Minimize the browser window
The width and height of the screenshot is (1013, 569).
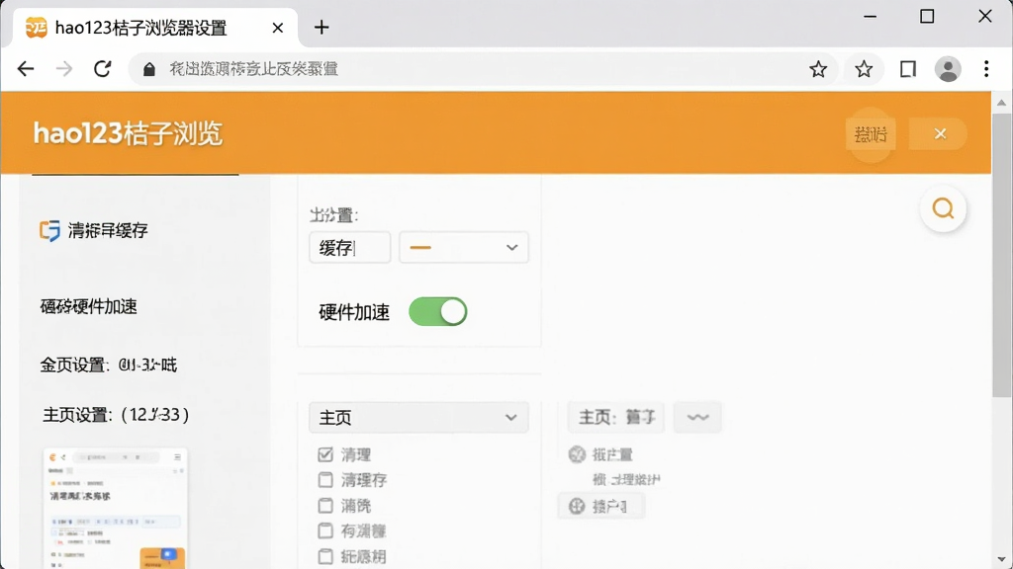point(871,16)
